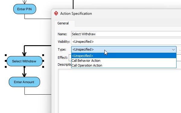Click the Type: field label
181x113 pixels.
click(x=62, y=49)
